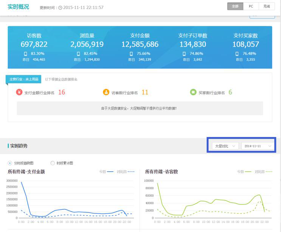
Task: Click the green buyer ranking icon
Action: pyautogui.click(x=193, y=92)
